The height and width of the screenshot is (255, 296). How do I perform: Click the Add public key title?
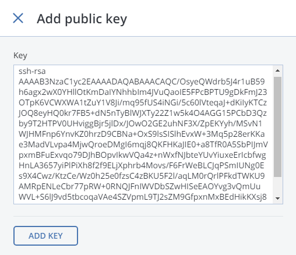(82, 19)
